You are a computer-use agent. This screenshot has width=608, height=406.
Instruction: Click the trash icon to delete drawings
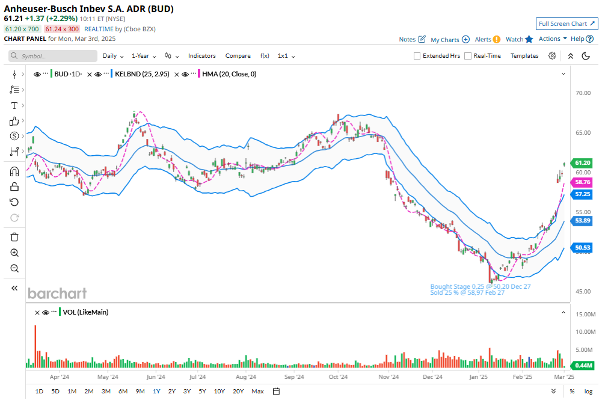coord(14,237)
